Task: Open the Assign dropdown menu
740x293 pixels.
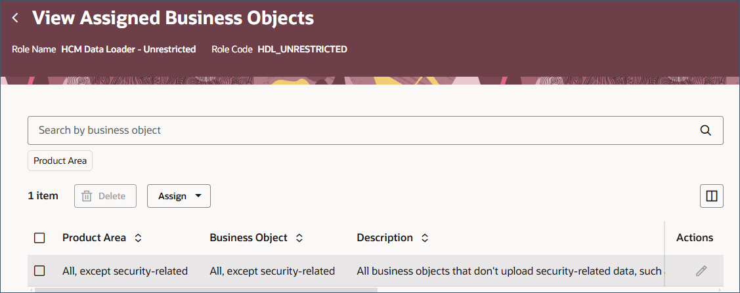Action: (179, 196)
